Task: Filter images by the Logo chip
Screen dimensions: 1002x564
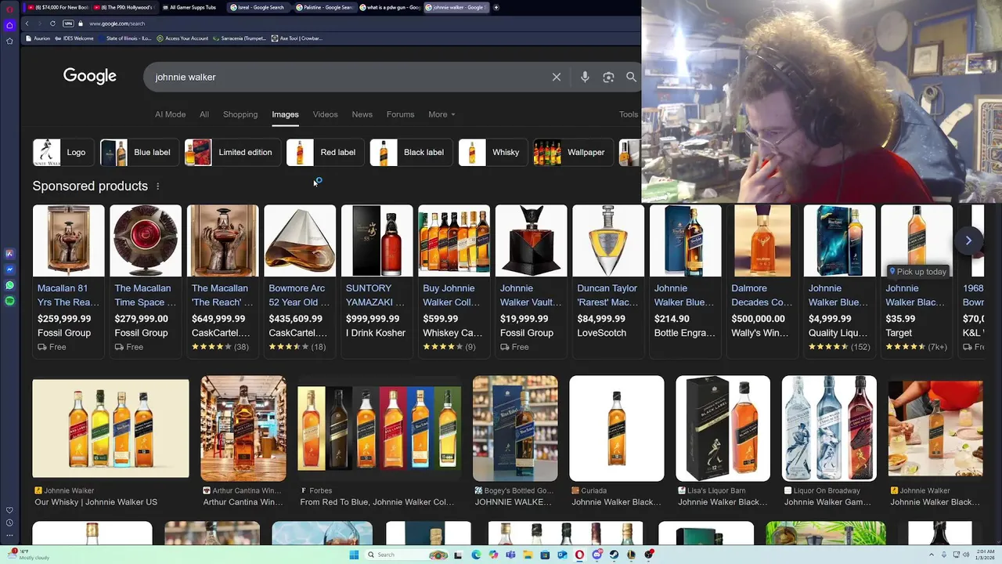Action: coord(63,152)
